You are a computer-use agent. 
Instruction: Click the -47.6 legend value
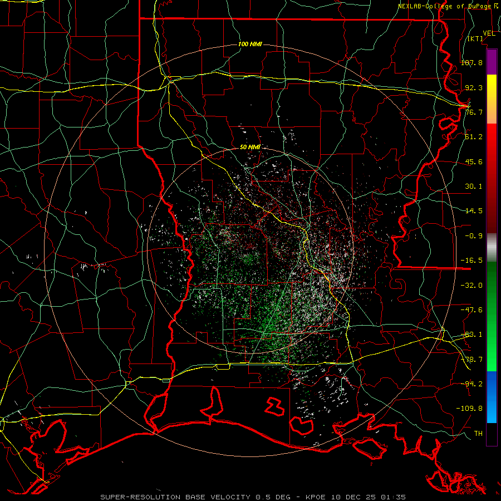[x=471, y=310]
